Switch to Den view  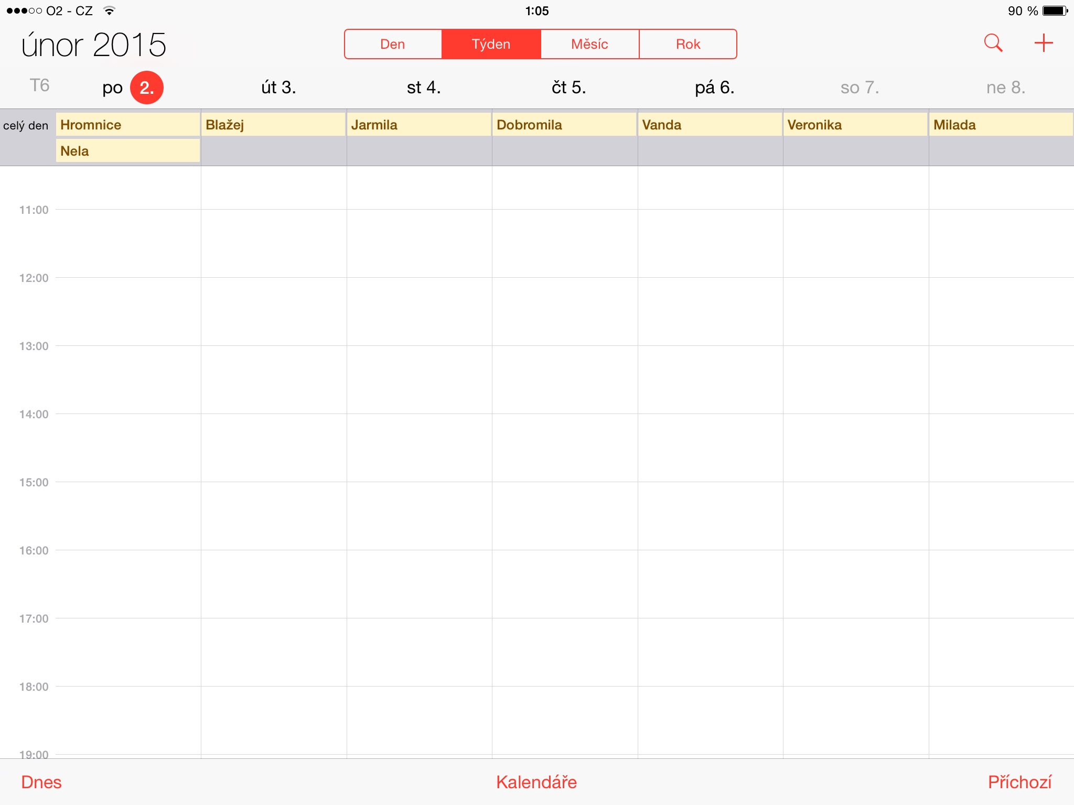[393, 44]
